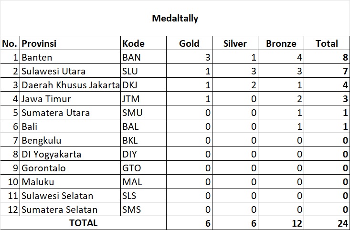Click the Medaltally title cell

coord(175,19)
